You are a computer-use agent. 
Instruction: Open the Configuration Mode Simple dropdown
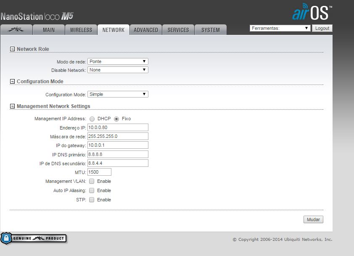pyautogui.click(x=118, y=94)
